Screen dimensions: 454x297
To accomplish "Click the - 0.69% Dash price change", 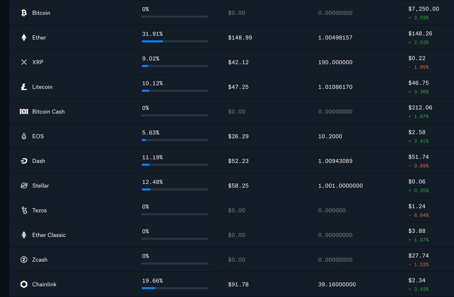I will pos(418,166).
